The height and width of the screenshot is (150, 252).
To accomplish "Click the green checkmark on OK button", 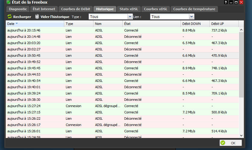I will (223, 142).
